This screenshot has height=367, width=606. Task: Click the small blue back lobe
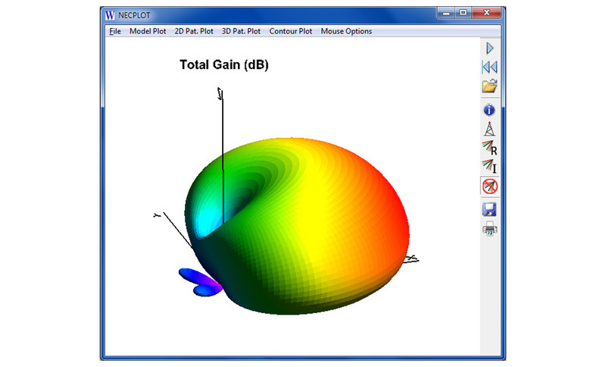tap(200, 283)
